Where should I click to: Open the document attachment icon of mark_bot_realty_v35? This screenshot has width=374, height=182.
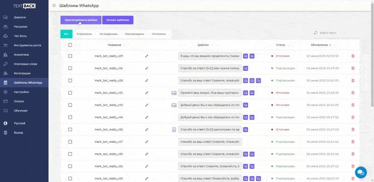174,130
